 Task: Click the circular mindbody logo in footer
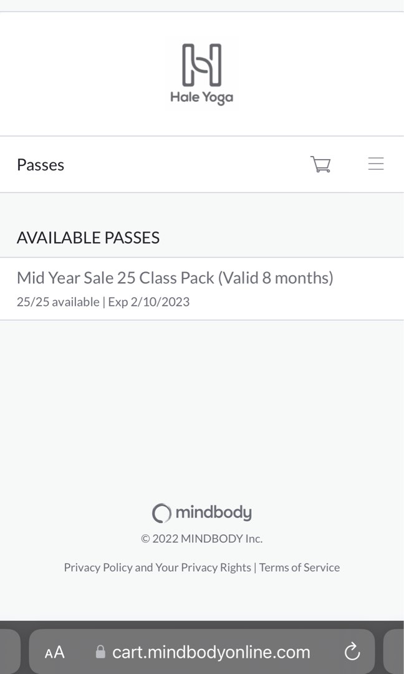[x=161, y=512]
